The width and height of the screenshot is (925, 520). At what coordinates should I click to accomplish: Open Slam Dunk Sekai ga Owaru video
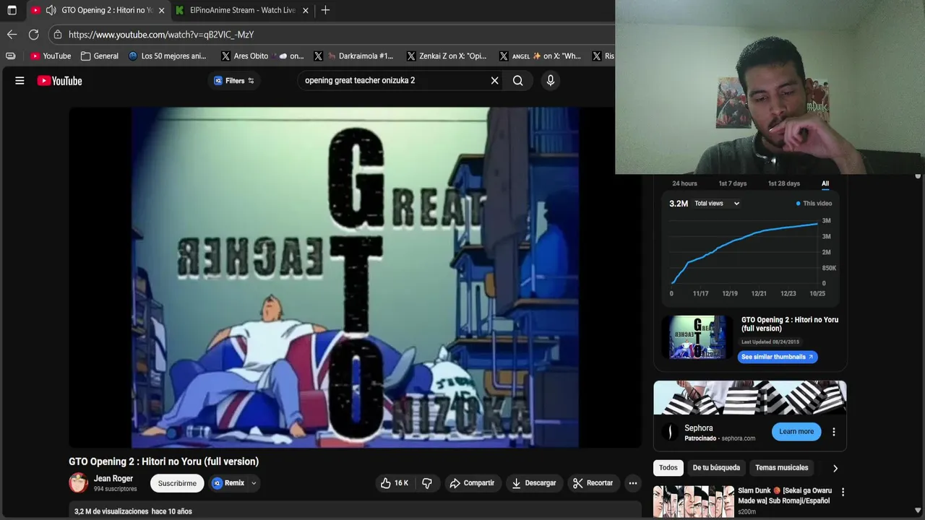coord(785,495)
